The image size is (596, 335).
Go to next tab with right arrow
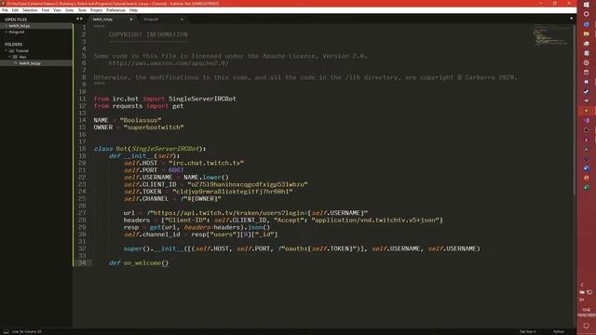coord(81,19)
